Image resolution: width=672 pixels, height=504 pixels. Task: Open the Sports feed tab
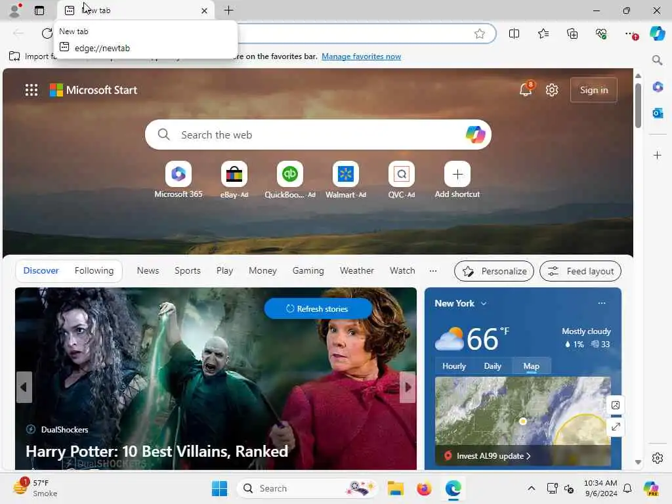tap(187, 271)
